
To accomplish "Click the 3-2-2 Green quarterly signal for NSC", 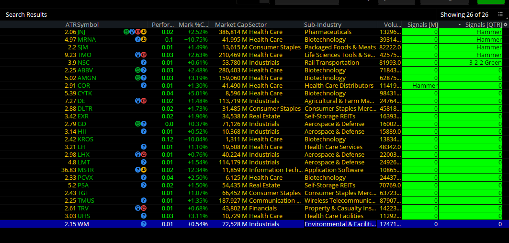I will (x=486, y=62).
